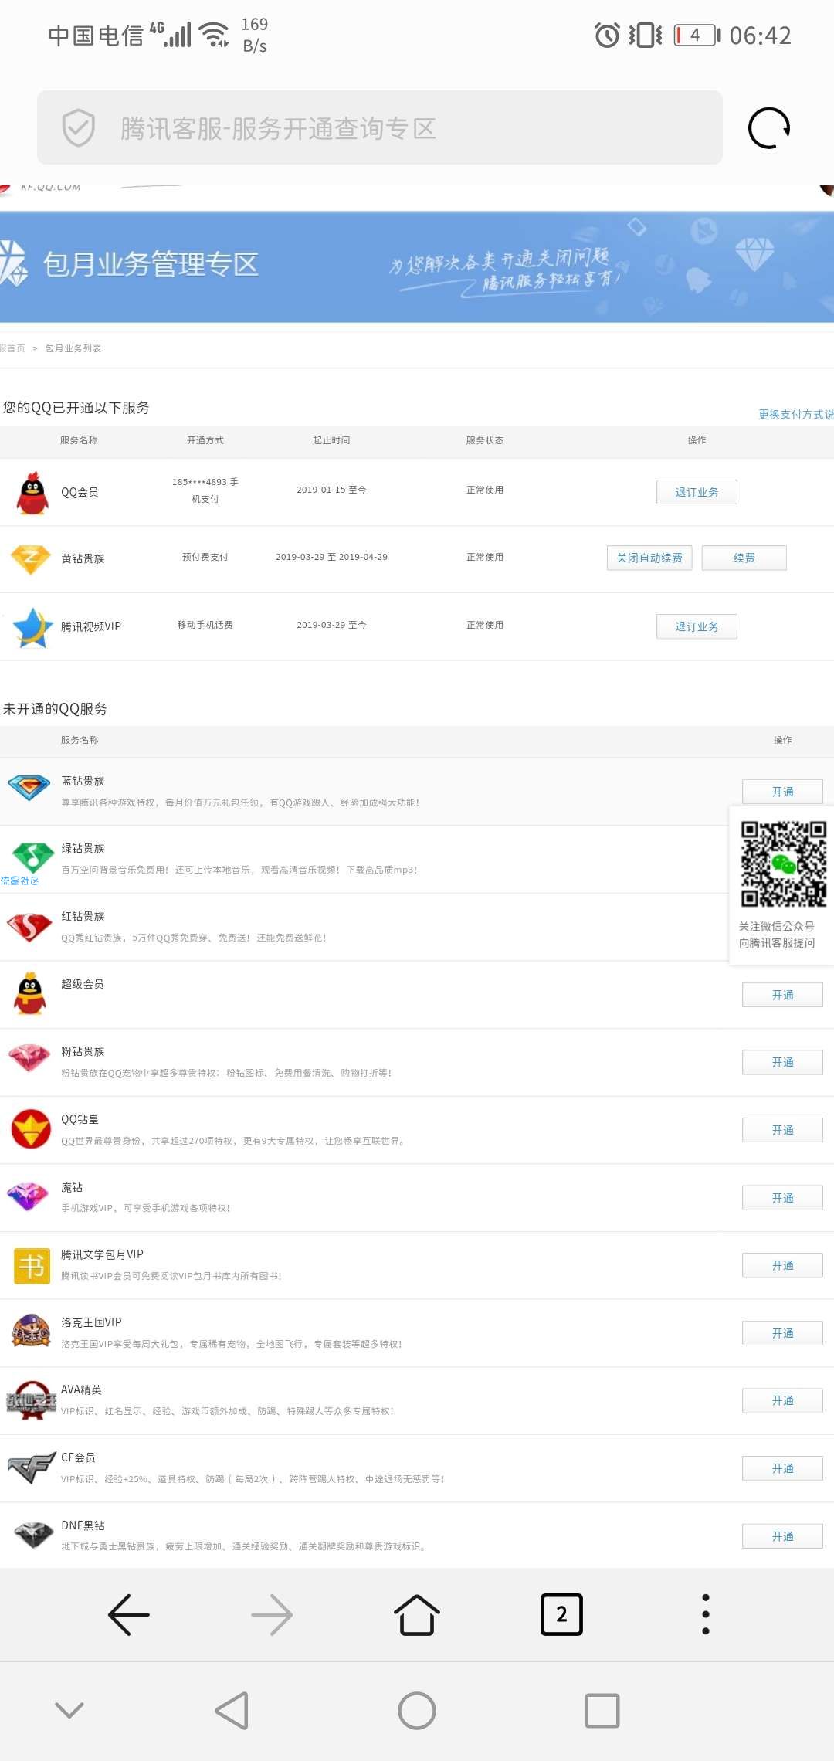Tap the Android home circle button
This screenshot has width=834, height=1761.
(417, 1711)
